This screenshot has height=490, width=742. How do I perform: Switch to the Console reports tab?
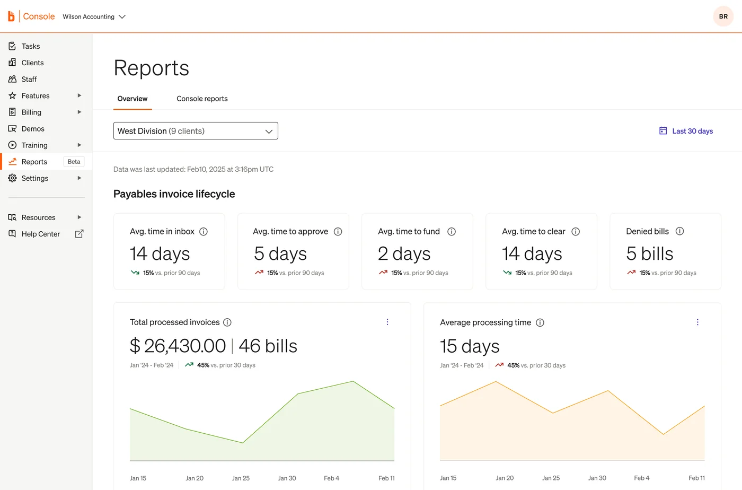pyautogui.click(x=202, y=99)
